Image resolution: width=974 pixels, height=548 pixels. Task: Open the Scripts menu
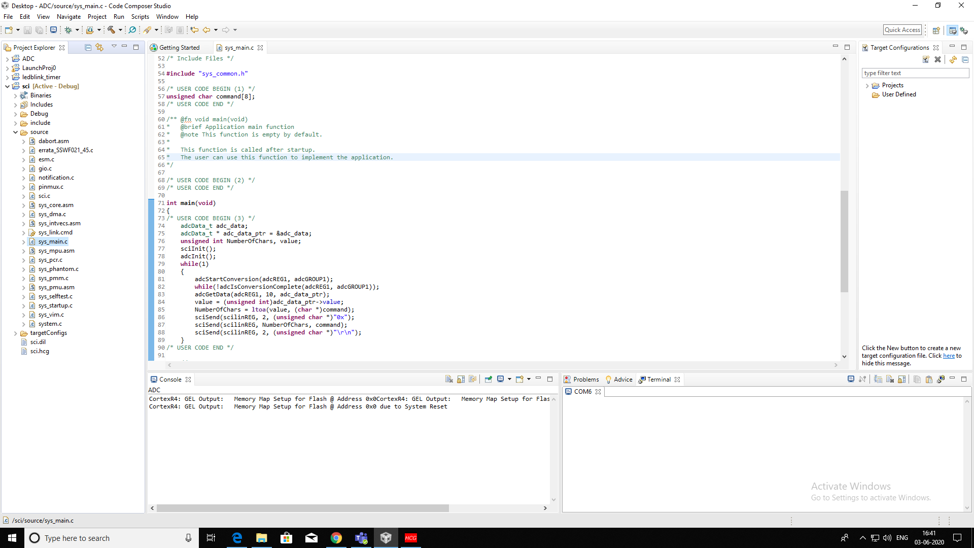(x=140, y=16)
